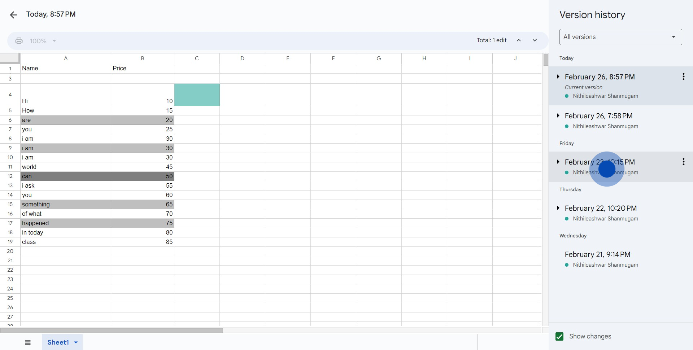The image size is (693, 350).
Task: Click the print icon in the toolbar
Action: (x=19, y=41)
